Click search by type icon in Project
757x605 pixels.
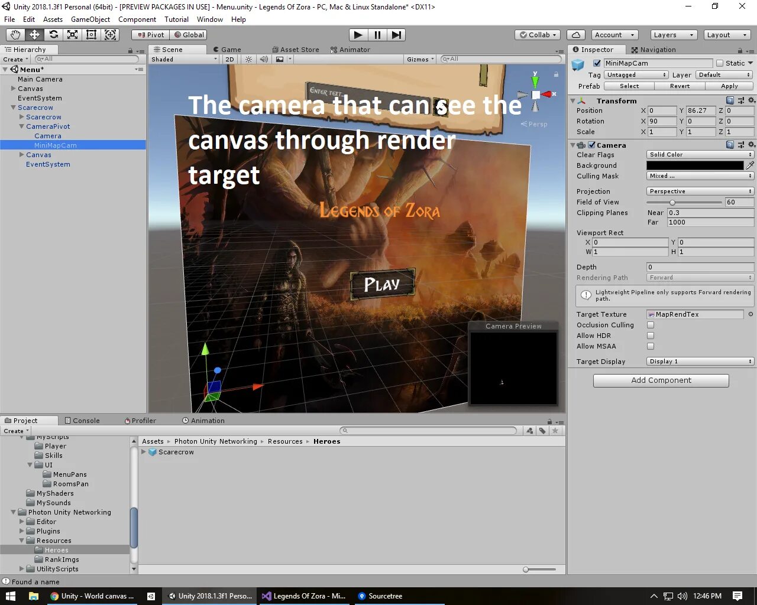529,431
